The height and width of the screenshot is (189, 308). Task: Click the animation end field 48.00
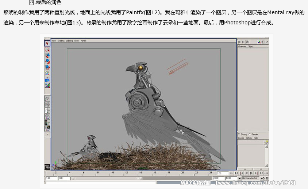coord(231,178)
